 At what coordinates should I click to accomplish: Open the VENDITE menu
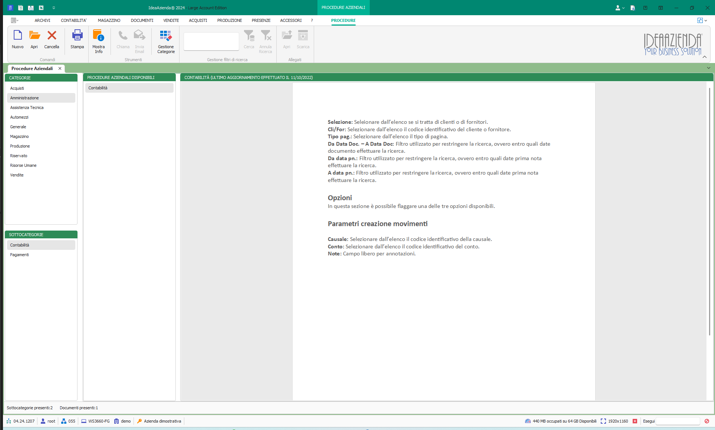171,20
